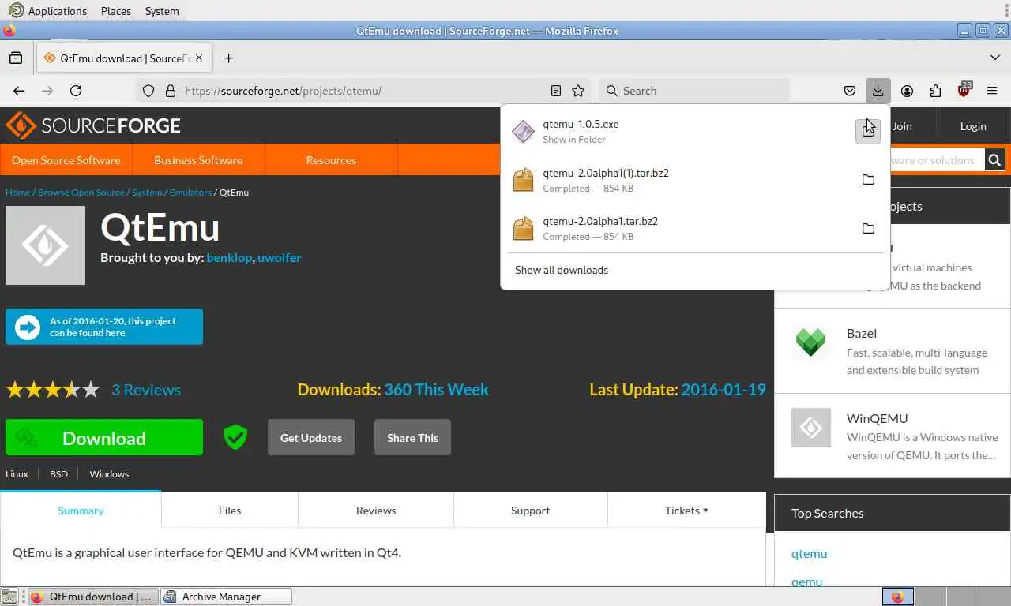
Task: Click the uBlock Origin extension icon
Action: [964, 90]
